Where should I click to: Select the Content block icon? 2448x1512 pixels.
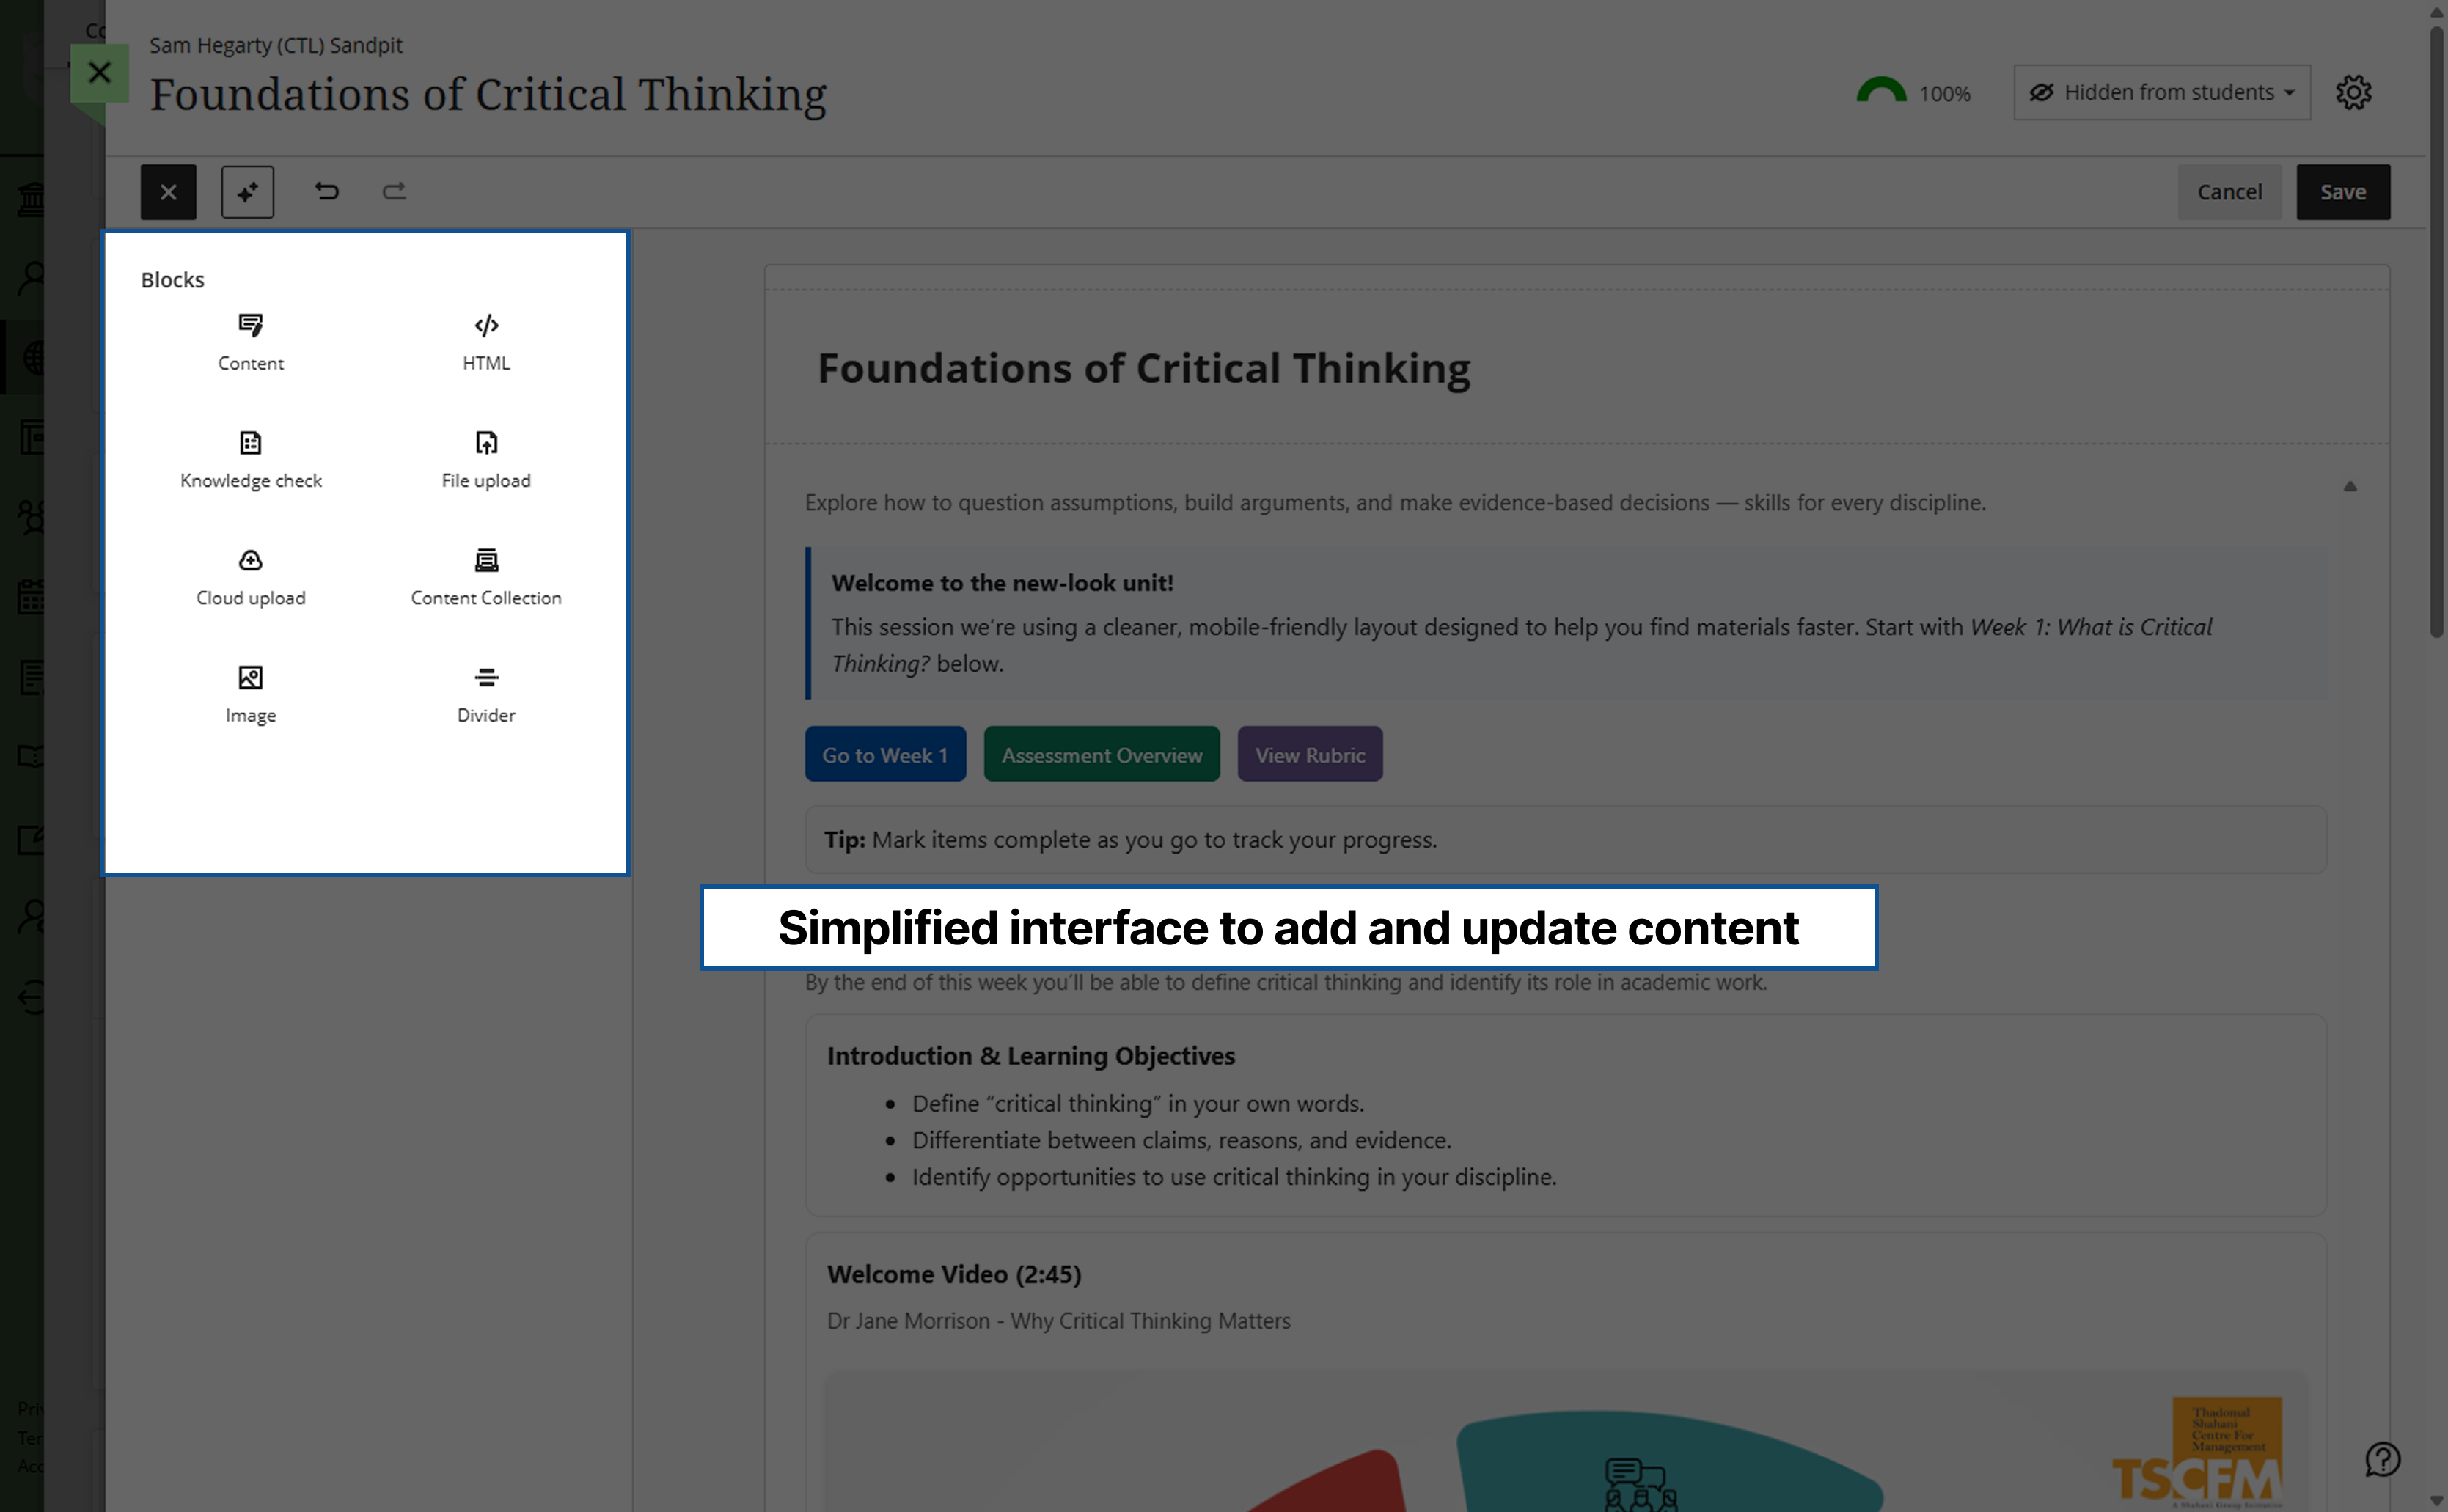[x=250, y=340]
